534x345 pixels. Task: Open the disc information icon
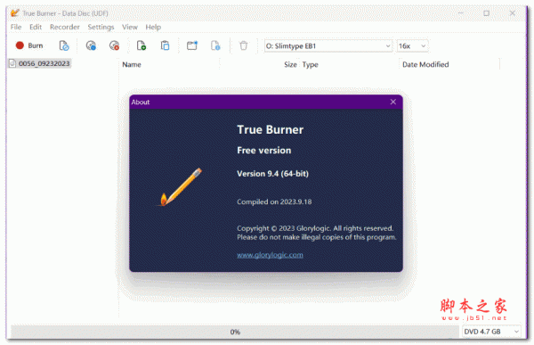tap(91, 45)
